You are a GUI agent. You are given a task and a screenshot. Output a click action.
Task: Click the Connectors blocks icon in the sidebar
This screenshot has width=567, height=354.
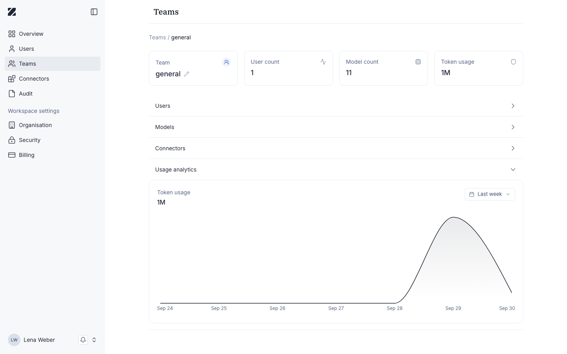(x=12, y=79)
